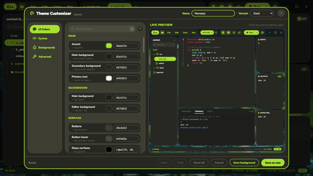Click the minimize icon in preview window
Screen dimensions: 313x176
(x=270, y=33)
